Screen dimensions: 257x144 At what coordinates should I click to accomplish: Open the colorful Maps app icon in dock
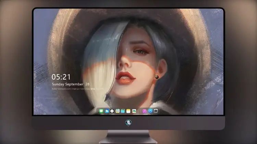tap(134, 111)
